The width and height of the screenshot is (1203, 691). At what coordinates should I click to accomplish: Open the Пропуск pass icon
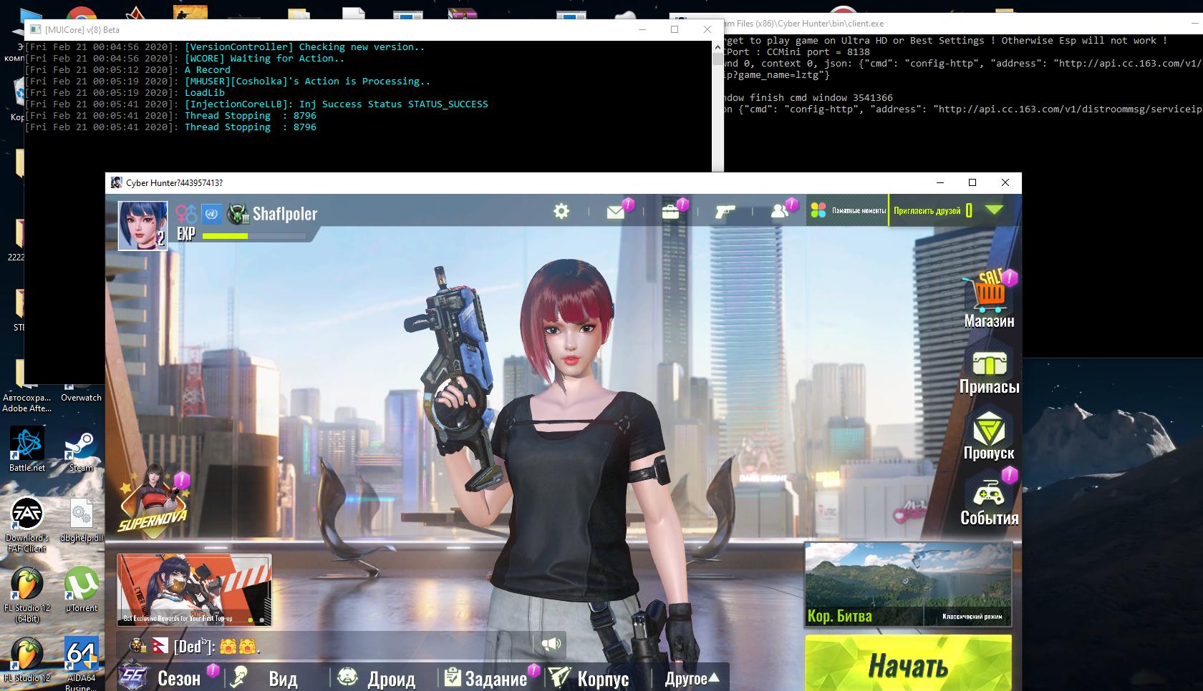point(989,429)
